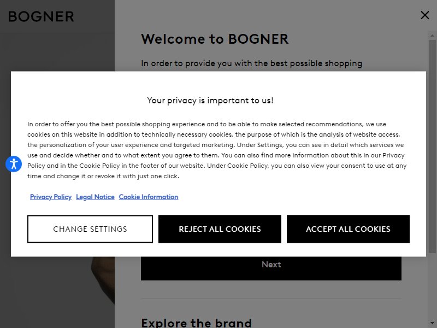Click the cookie description paragraph text
Screen dimensions: 437x328
217,150
